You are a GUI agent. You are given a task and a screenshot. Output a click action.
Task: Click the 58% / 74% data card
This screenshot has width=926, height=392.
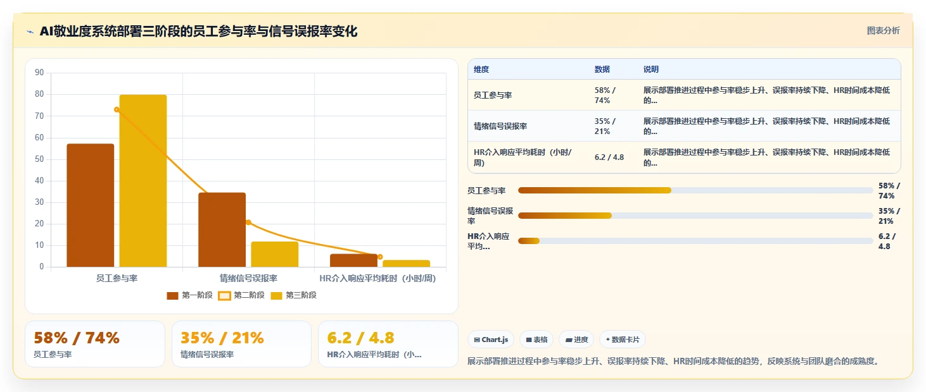(x=95, y=344)
